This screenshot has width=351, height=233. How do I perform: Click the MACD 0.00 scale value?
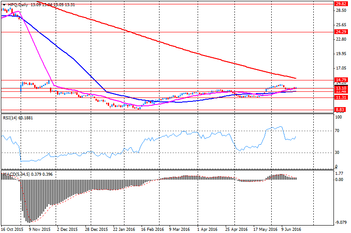[340, 179]
